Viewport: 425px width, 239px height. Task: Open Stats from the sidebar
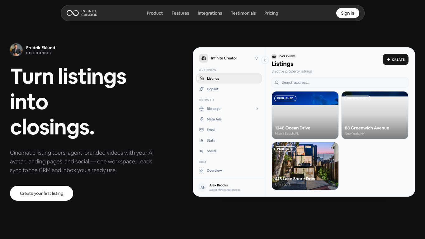[x=229, y=140]
